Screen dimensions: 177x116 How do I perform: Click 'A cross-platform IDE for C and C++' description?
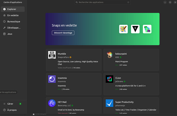point(131,86)
